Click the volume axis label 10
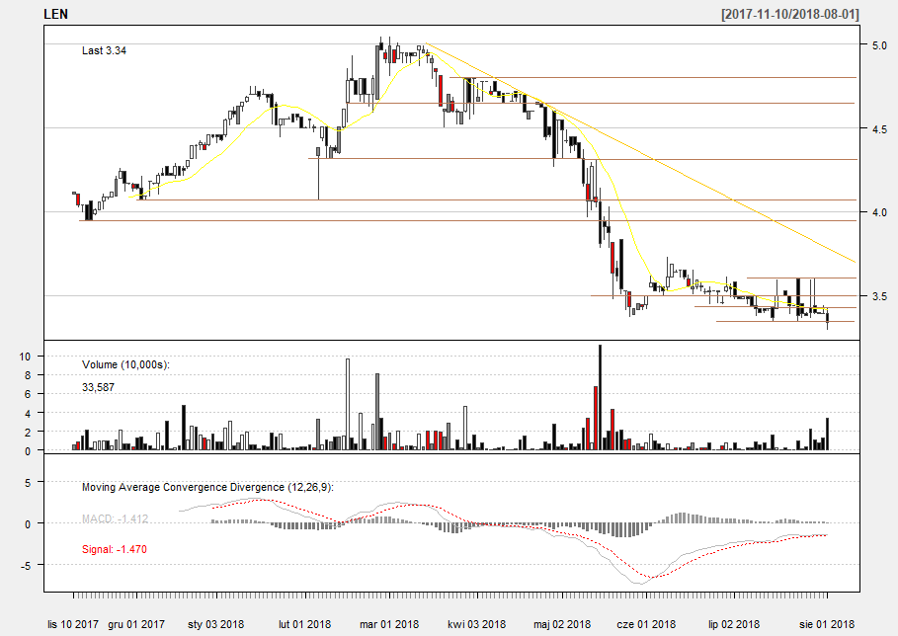898x636 pixels. pyautogui.click(x=25, y=357)
